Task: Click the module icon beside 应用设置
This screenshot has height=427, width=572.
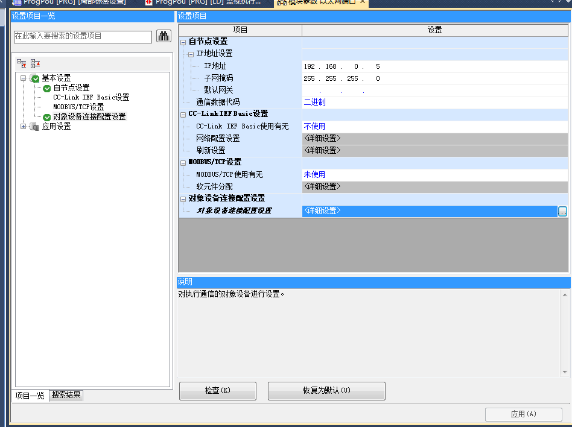Action: (x=34, y=127)
